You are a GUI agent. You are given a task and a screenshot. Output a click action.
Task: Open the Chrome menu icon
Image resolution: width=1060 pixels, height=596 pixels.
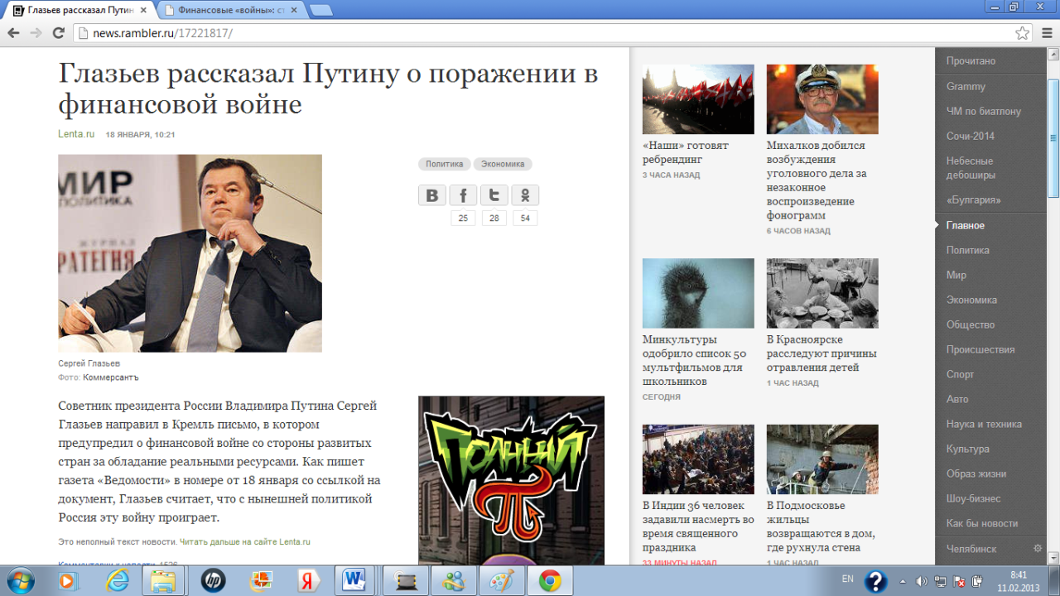pos(1047,33)
